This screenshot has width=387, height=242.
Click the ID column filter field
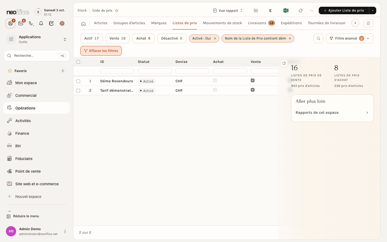(117, 71)
